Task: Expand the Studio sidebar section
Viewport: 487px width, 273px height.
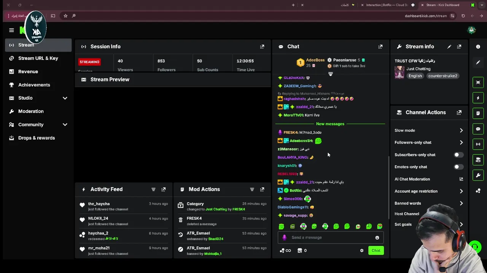Action: pyautogui.click(x=65, y=98)
